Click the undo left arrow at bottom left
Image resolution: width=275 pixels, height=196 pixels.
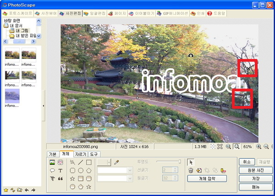(x=27, y=190)
